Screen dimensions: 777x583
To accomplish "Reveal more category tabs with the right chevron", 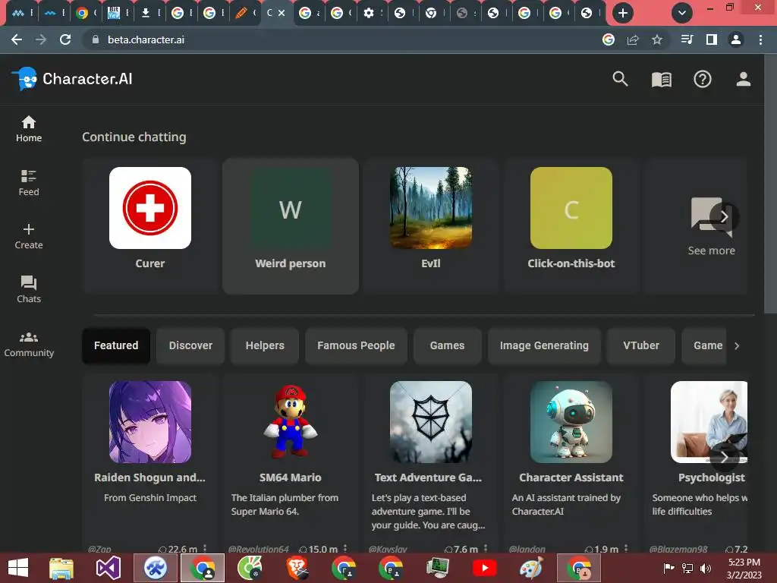I will click(x=737, y=345).
